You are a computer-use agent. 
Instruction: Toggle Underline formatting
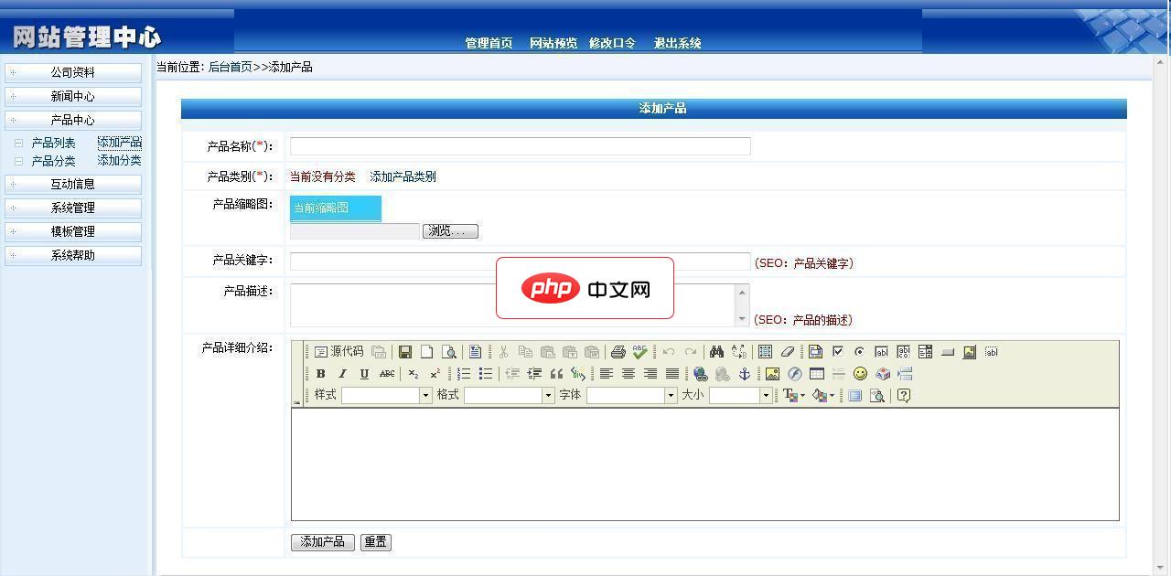pyautogui.click(x=364, y=374)
